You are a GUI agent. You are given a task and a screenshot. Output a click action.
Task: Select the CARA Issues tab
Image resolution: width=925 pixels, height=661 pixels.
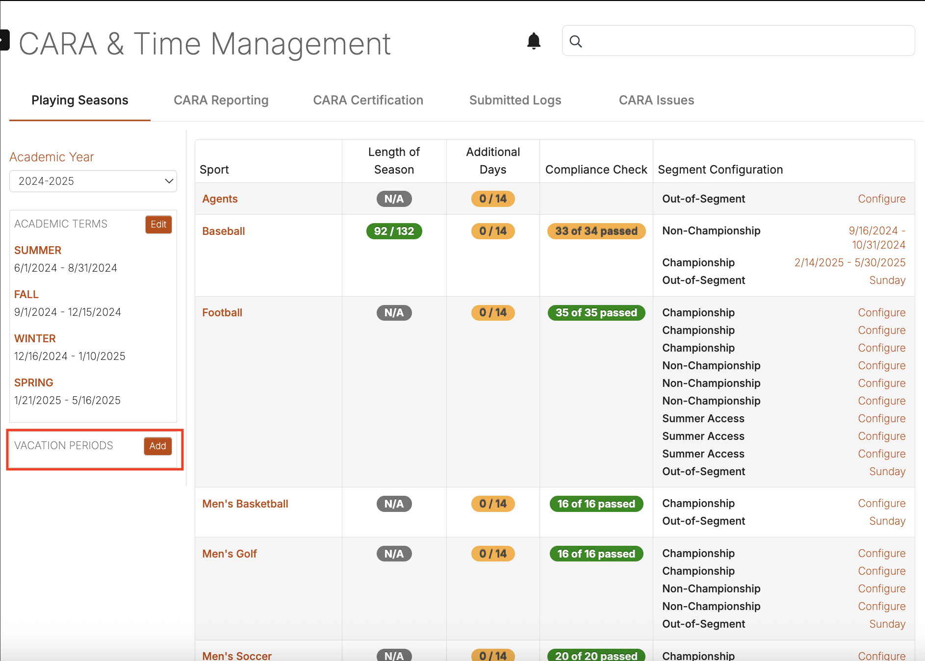656,100
